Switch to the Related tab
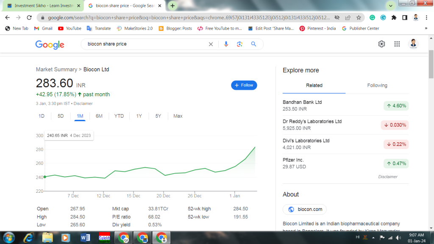The image size is (434, 244). 314,86
